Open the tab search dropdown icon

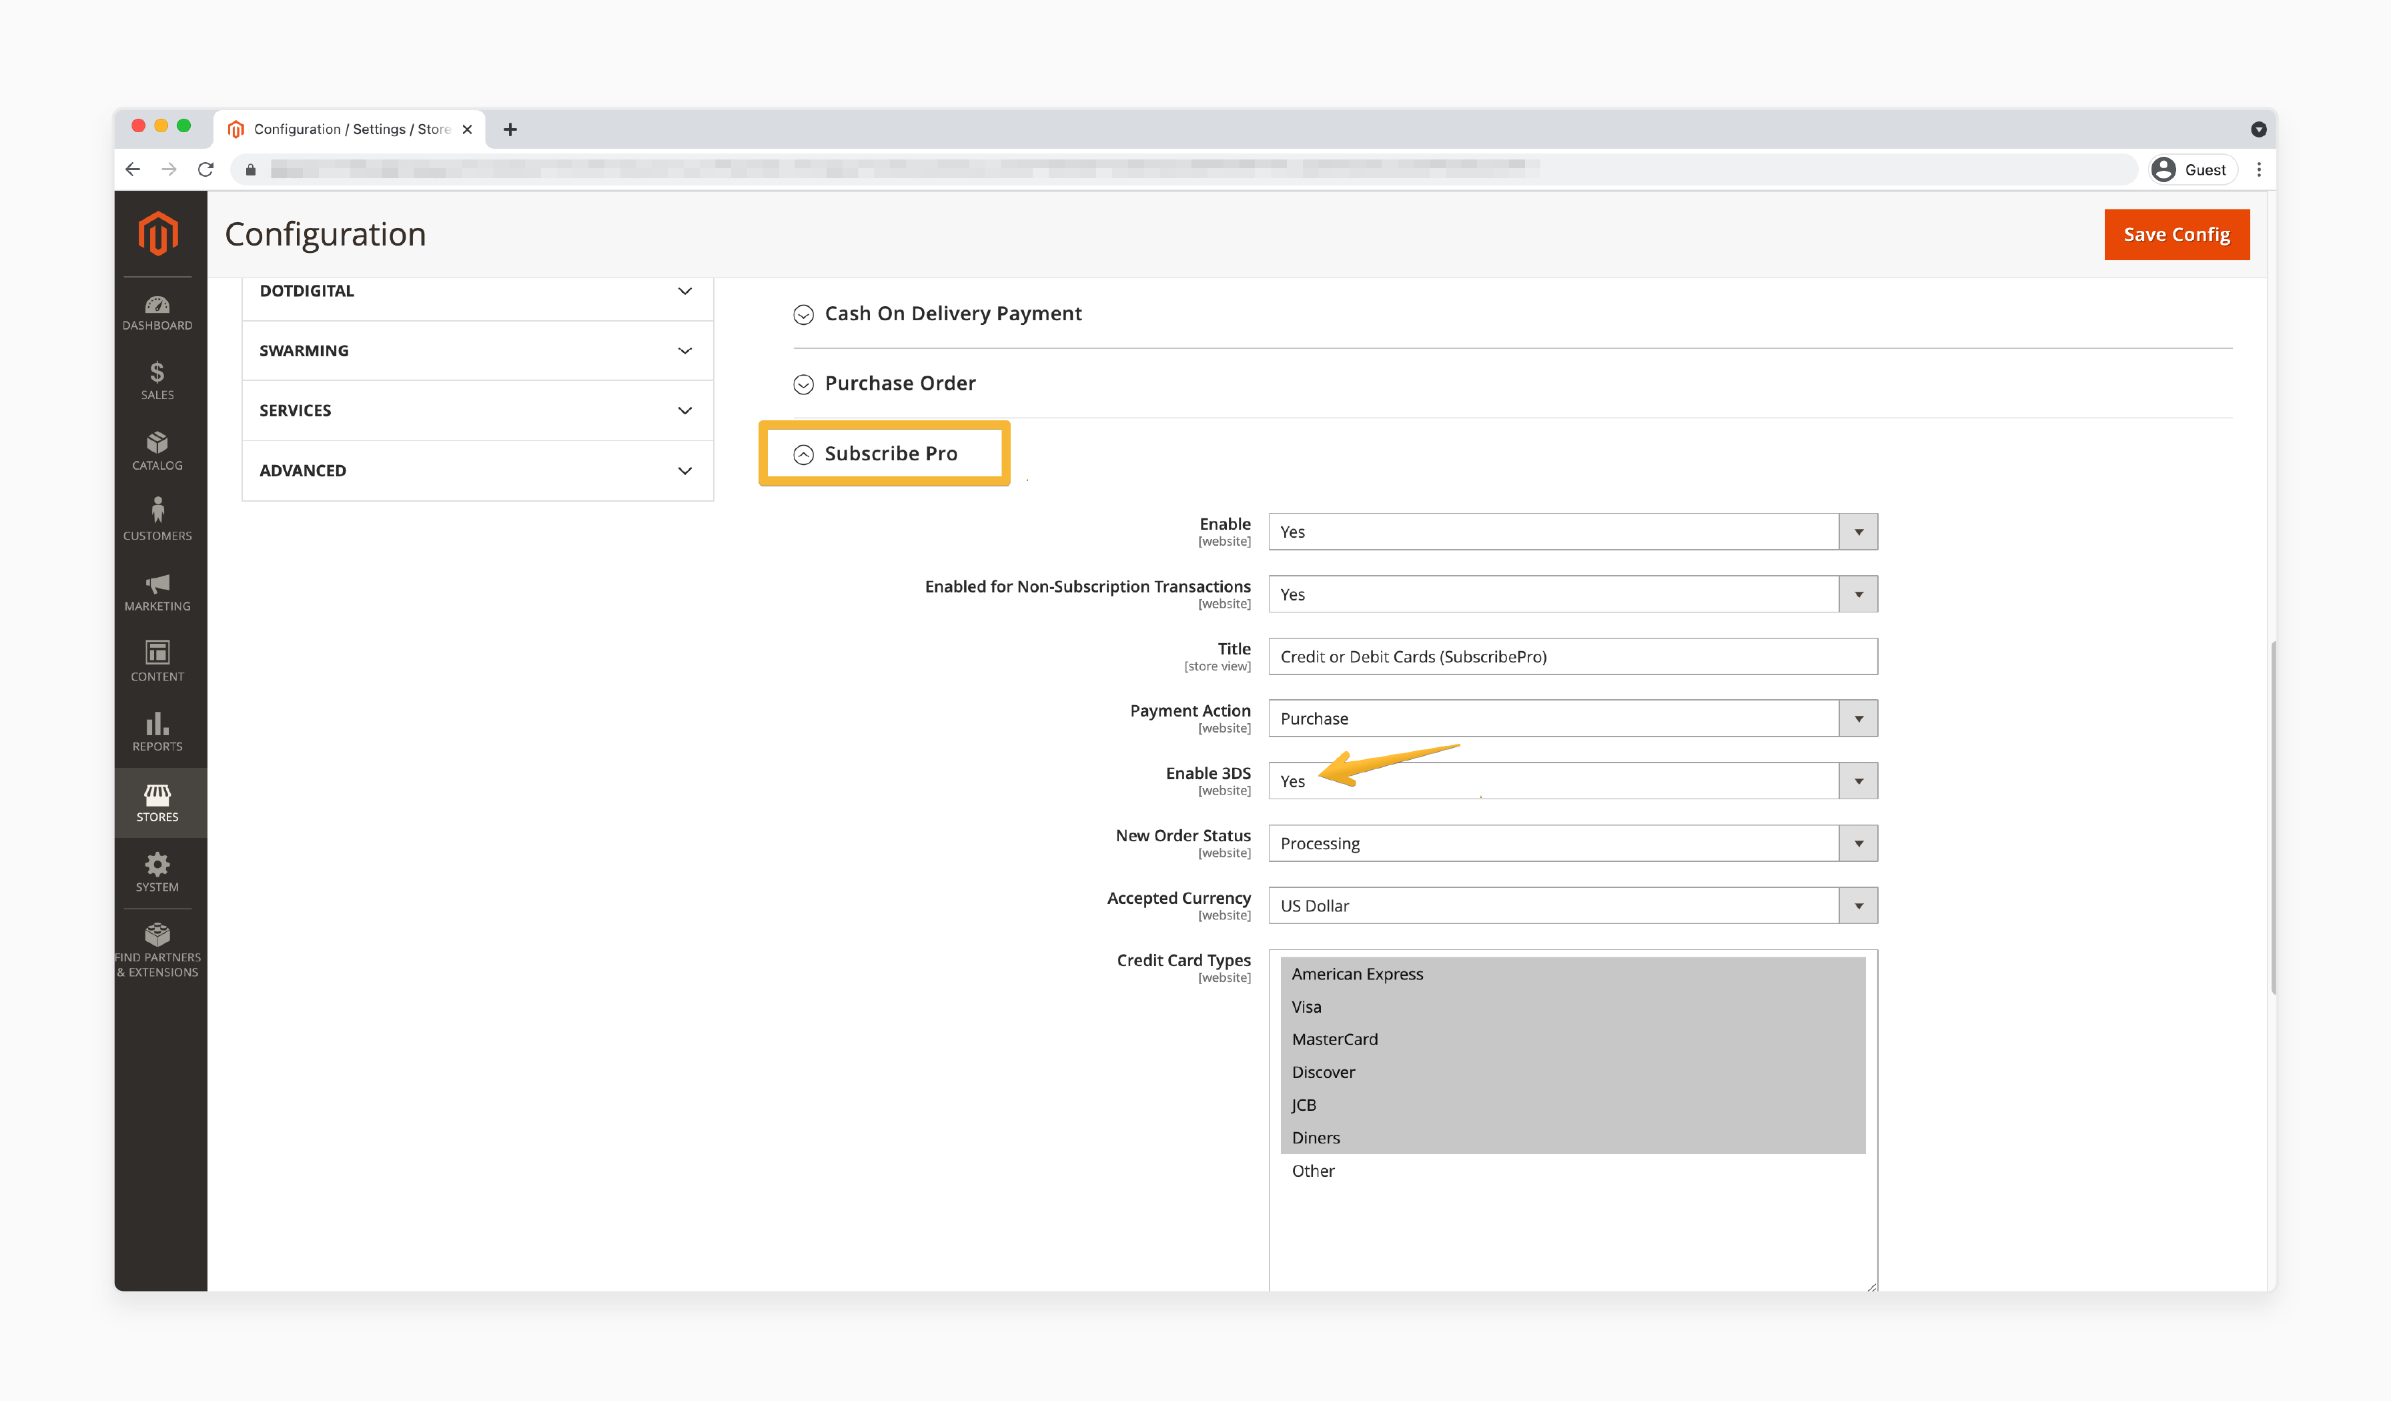click(x=2258, y=129)
